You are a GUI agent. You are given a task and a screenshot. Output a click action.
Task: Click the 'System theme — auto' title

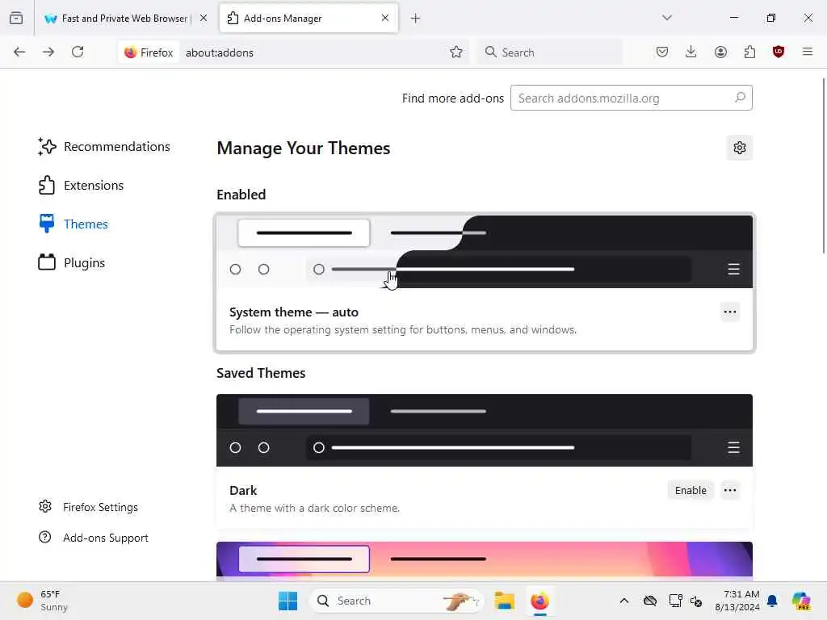[294, 312]
